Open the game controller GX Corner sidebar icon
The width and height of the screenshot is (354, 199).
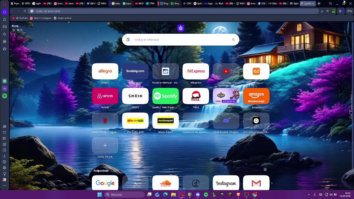pos(4,27)
